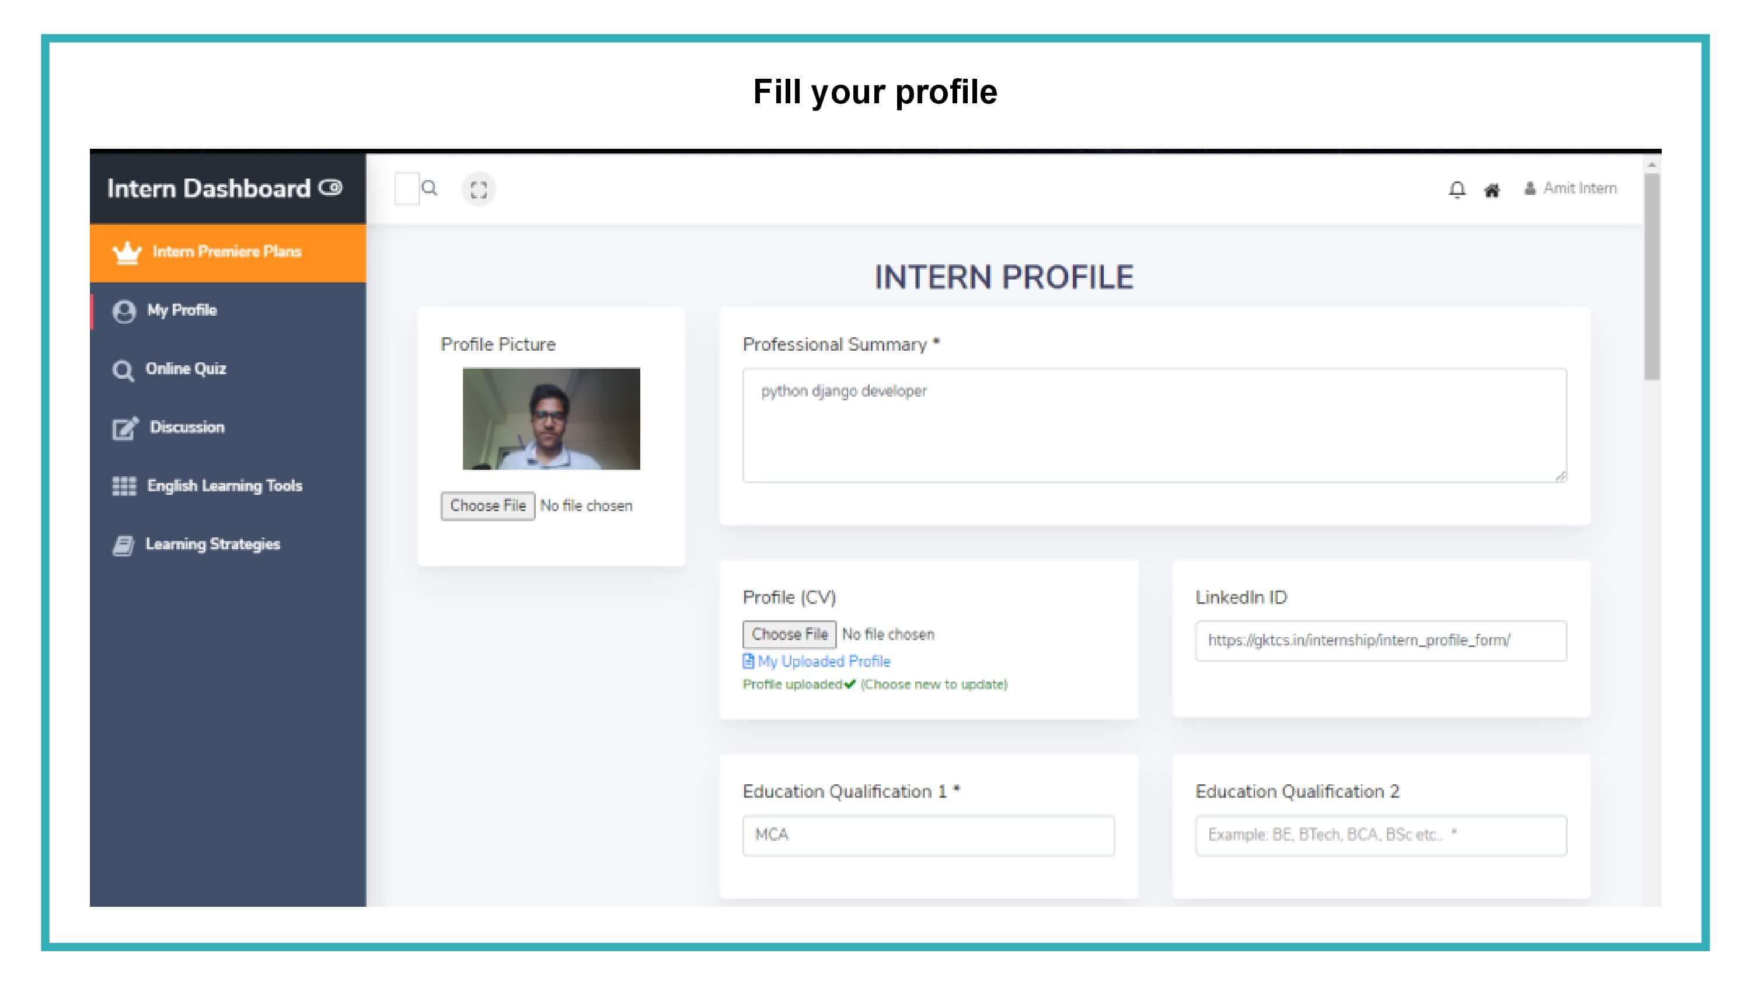The height and width of the screenshot is (985, 1751).
Task: Choose File for Profile (CV)
Action: [x=789, y=634]
